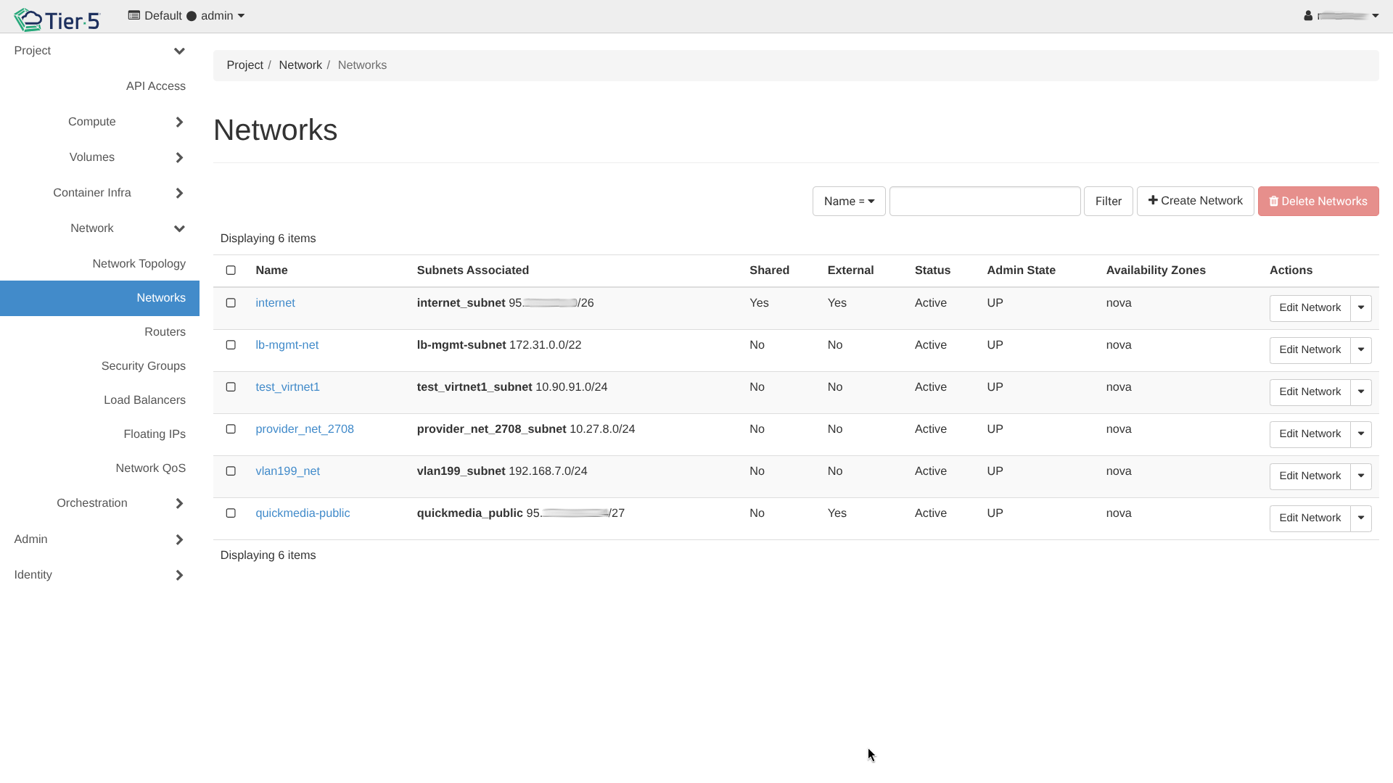The width and height of the screenshot is (1393, 783).
Task: Open the test_virtnet1 network link
Action: 287,387
